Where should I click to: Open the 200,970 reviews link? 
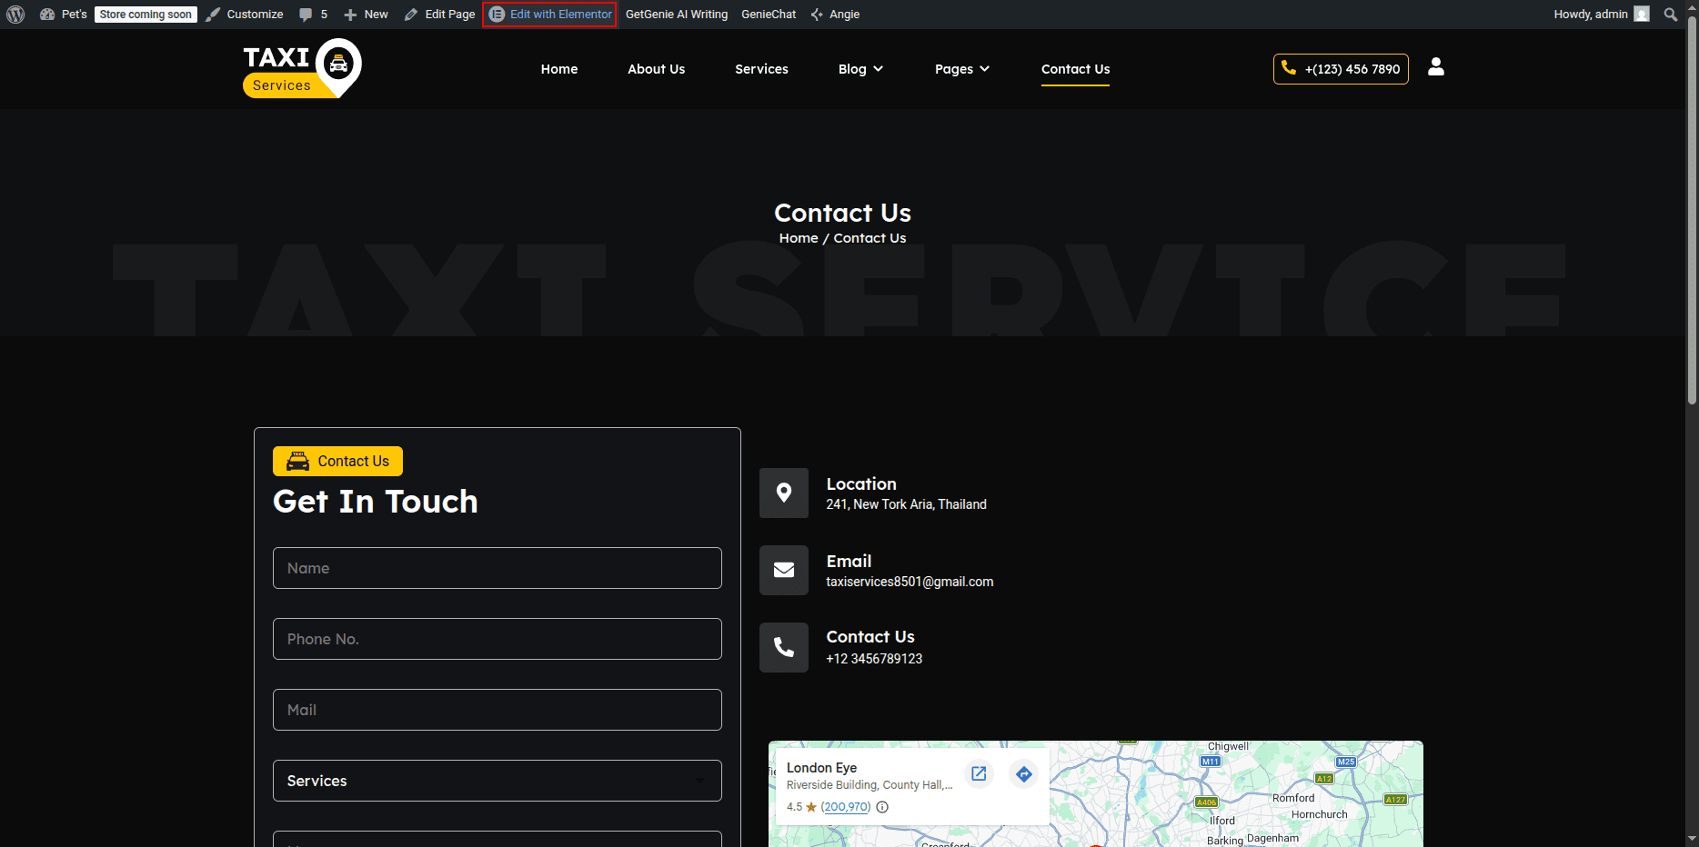[x=846, y=807]
